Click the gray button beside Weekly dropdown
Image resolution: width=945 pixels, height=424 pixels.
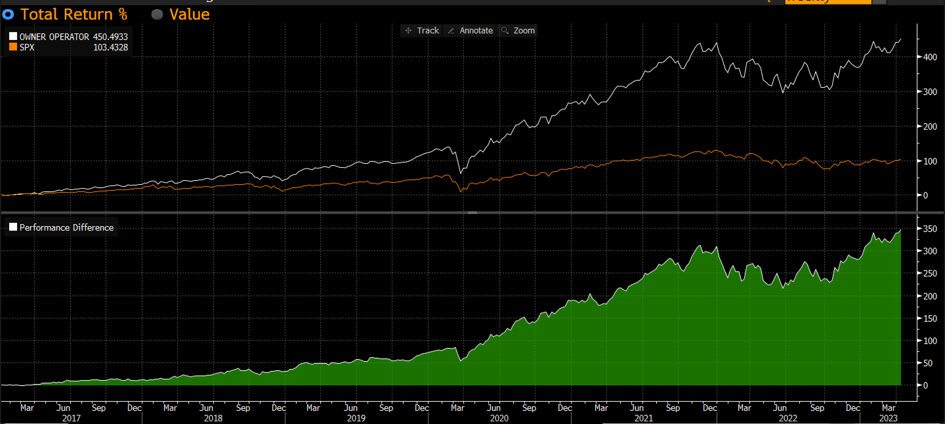(x=879, y=2)
